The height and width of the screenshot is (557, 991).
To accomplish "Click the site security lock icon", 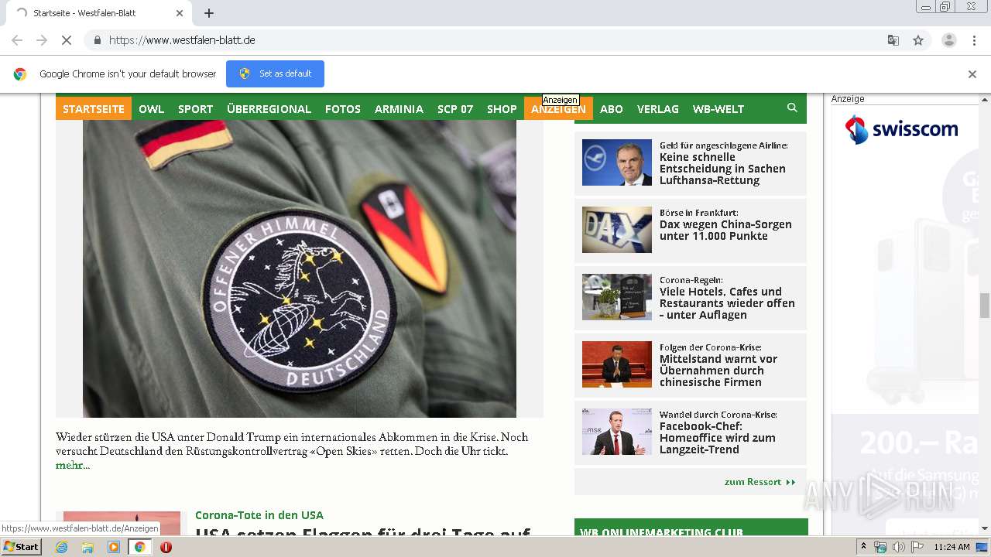I will (97, 40).
